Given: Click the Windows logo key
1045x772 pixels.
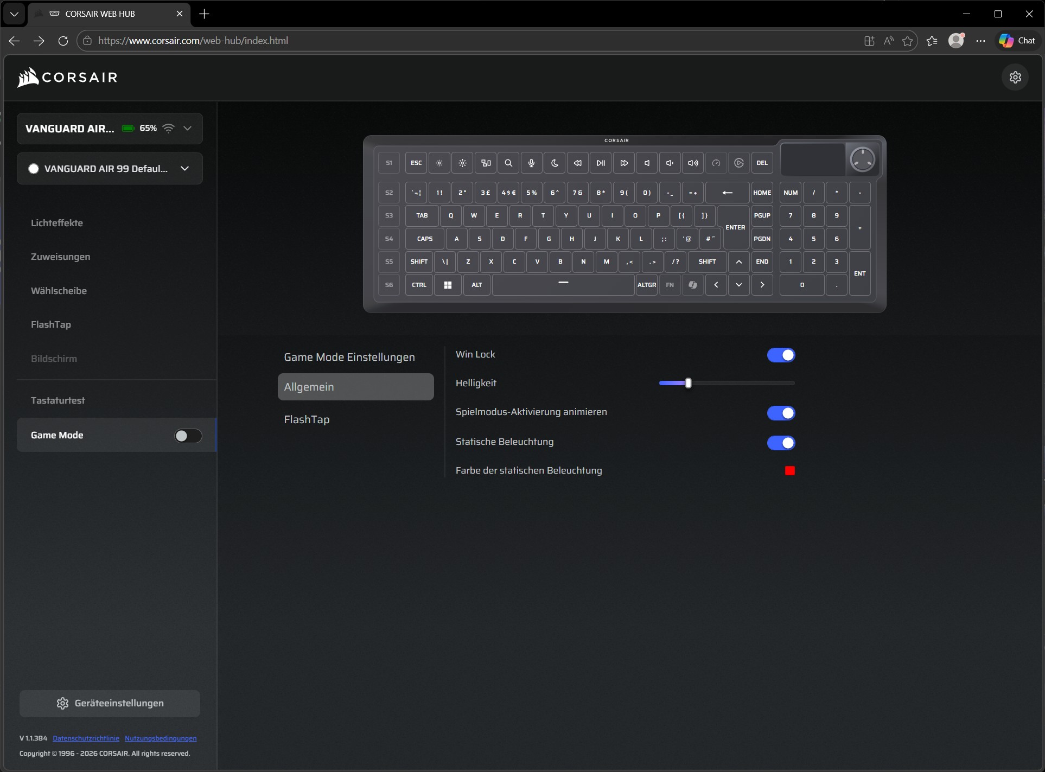Looking at the screenshot, I should point(448,285).
